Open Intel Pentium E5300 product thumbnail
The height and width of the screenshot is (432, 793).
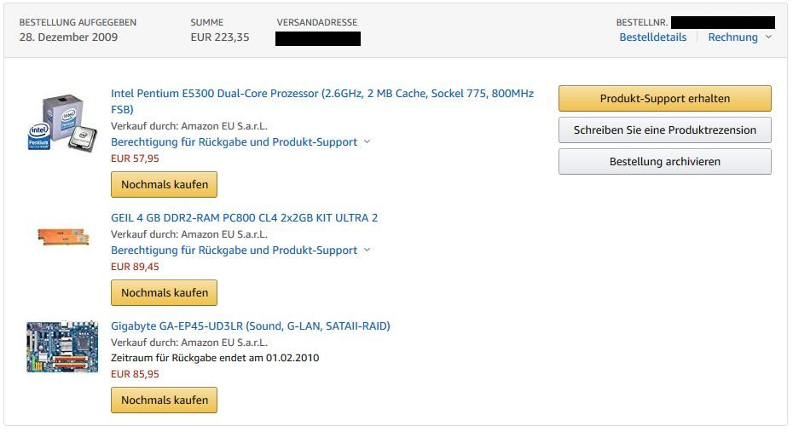[x=64, y=123]
